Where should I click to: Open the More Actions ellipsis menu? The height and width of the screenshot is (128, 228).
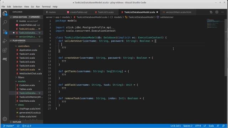tap(222, 12)
